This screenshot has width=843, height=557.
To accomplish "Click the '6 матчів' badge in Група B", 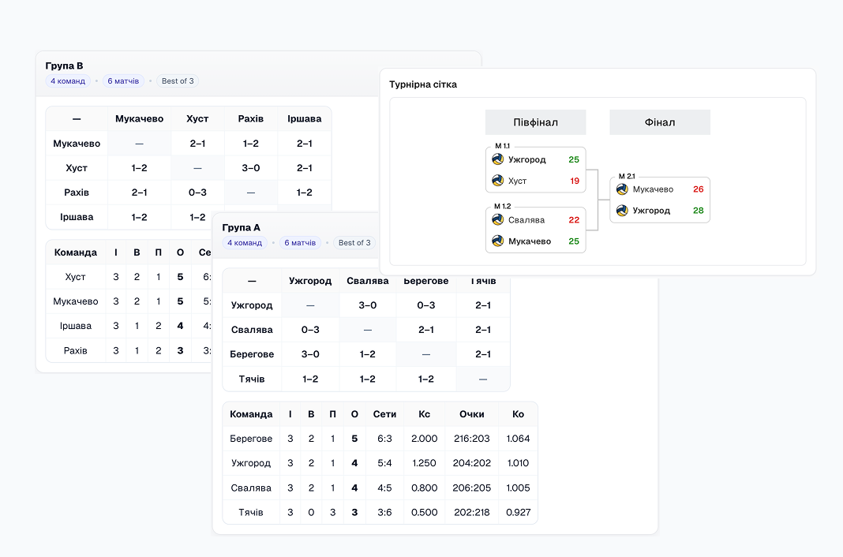I will 123,81.
